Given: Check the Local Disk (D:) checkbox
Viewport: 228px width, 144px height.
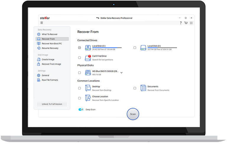Looking at the screenshot, I should 135,48.
